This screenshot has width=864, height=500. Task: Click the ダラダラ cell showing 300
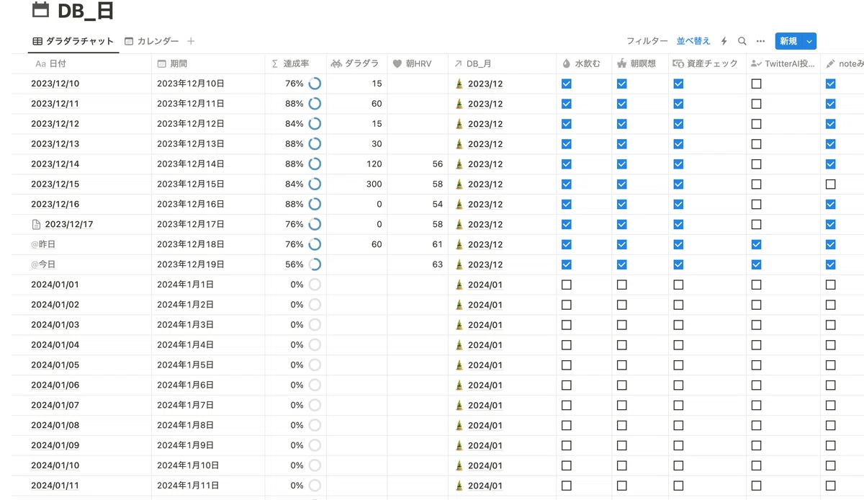356,184
